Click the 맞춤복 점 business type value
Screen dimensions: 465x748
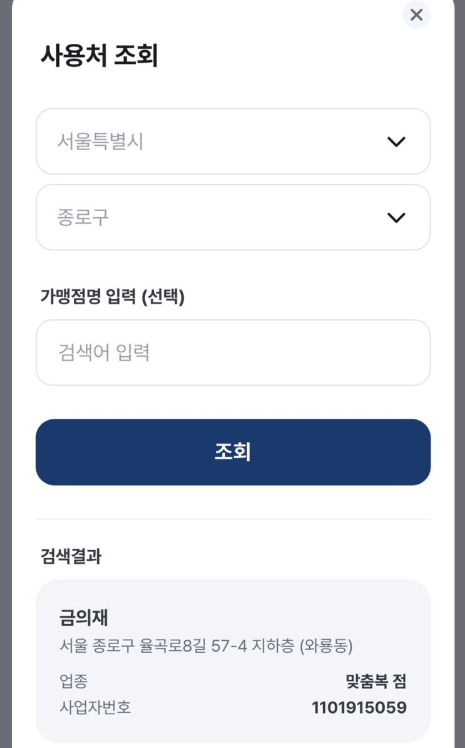coord(376,681)
